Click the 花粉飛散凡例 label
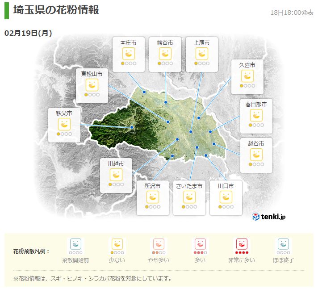Viewport: 318px width, 289px height. click(31, 251)
